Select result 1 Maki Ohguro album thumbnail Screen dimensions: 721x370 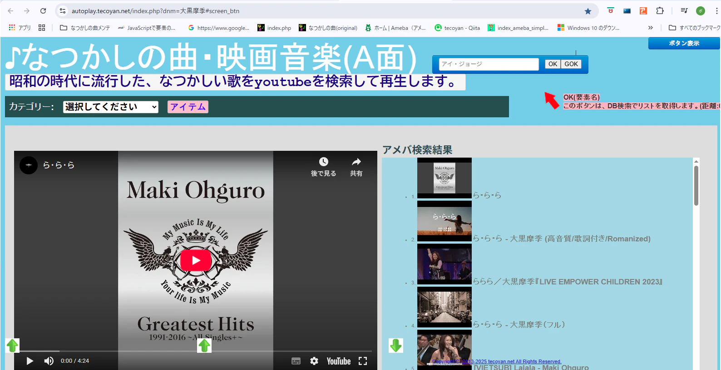pyautogui.click(x=444, y=178)
